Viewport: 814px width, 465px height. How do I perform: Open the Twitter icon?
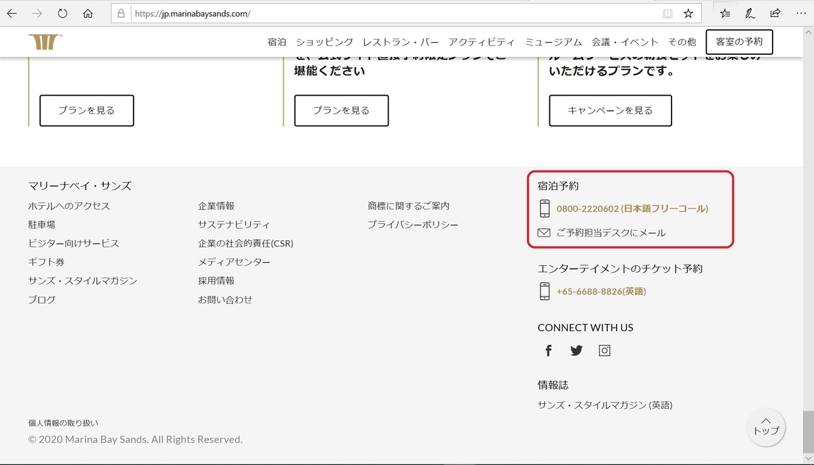pos(577,351)
